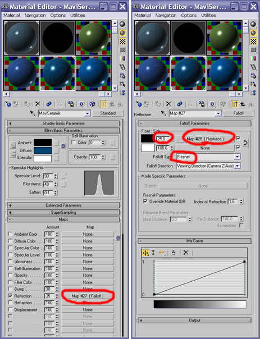Click Diffuse blue color swatch
The height and width of the screenshot is (339, 260).
43,150
